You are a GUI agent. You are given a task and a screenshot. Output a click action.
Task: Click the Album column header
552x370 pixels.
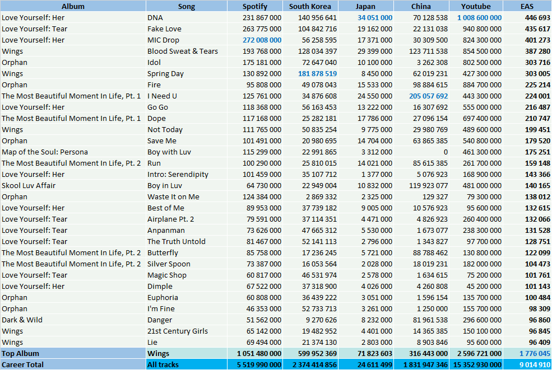point(73,6)
